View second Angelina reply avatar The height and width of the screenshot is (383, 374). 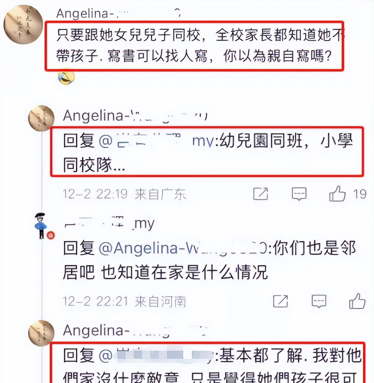(x=41, y=119)
